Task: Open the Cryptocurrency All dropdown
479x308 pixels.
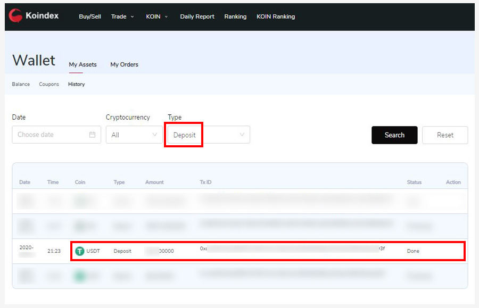Action: pos(134,135)
